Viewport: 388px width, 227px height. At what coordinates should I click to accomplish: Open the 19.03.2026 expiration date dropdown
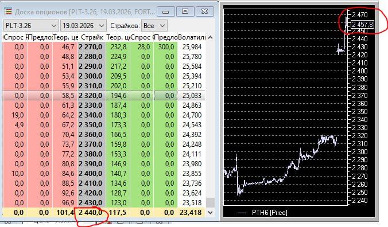pyautogui.click(x=83, y=26)
